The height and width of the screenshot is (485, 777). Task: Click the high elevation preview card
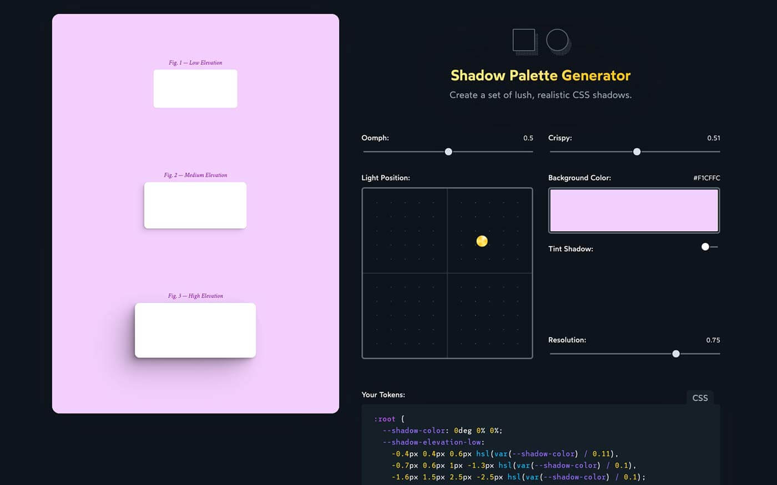point(195,330)
